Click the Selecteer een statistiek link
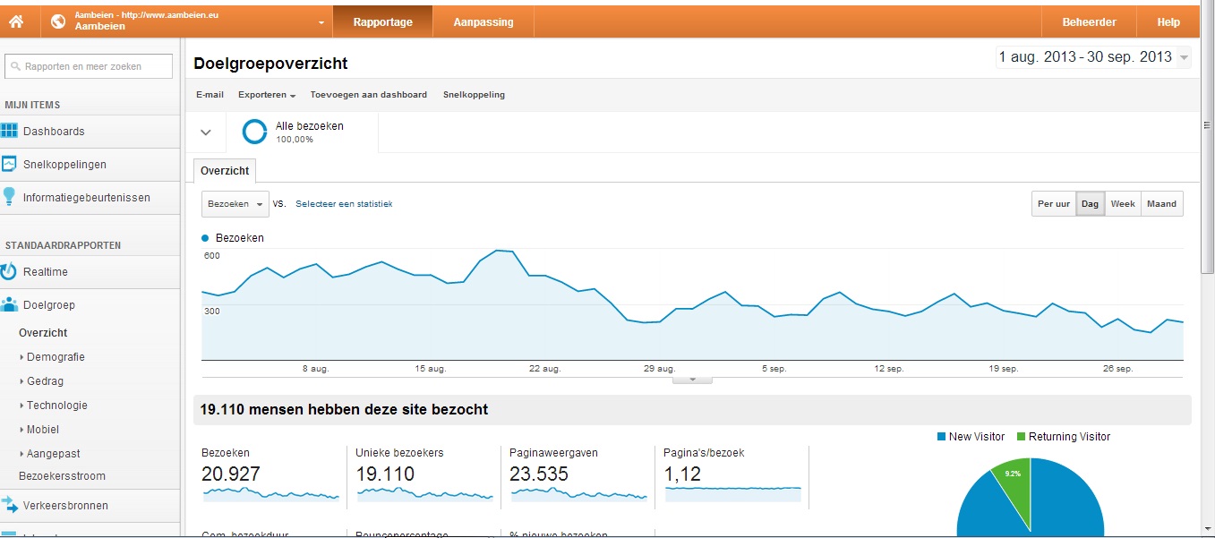The width and height of the screenshot is (1215, 538). 344,204
